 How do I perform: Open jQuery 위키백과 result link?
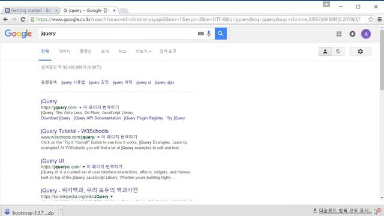coord(89,190)
